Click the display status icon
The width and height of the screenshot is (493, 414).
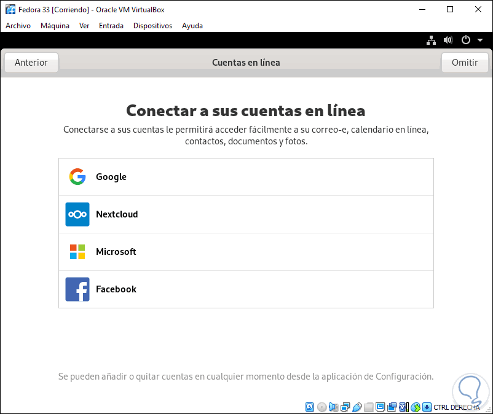point(380,407)
